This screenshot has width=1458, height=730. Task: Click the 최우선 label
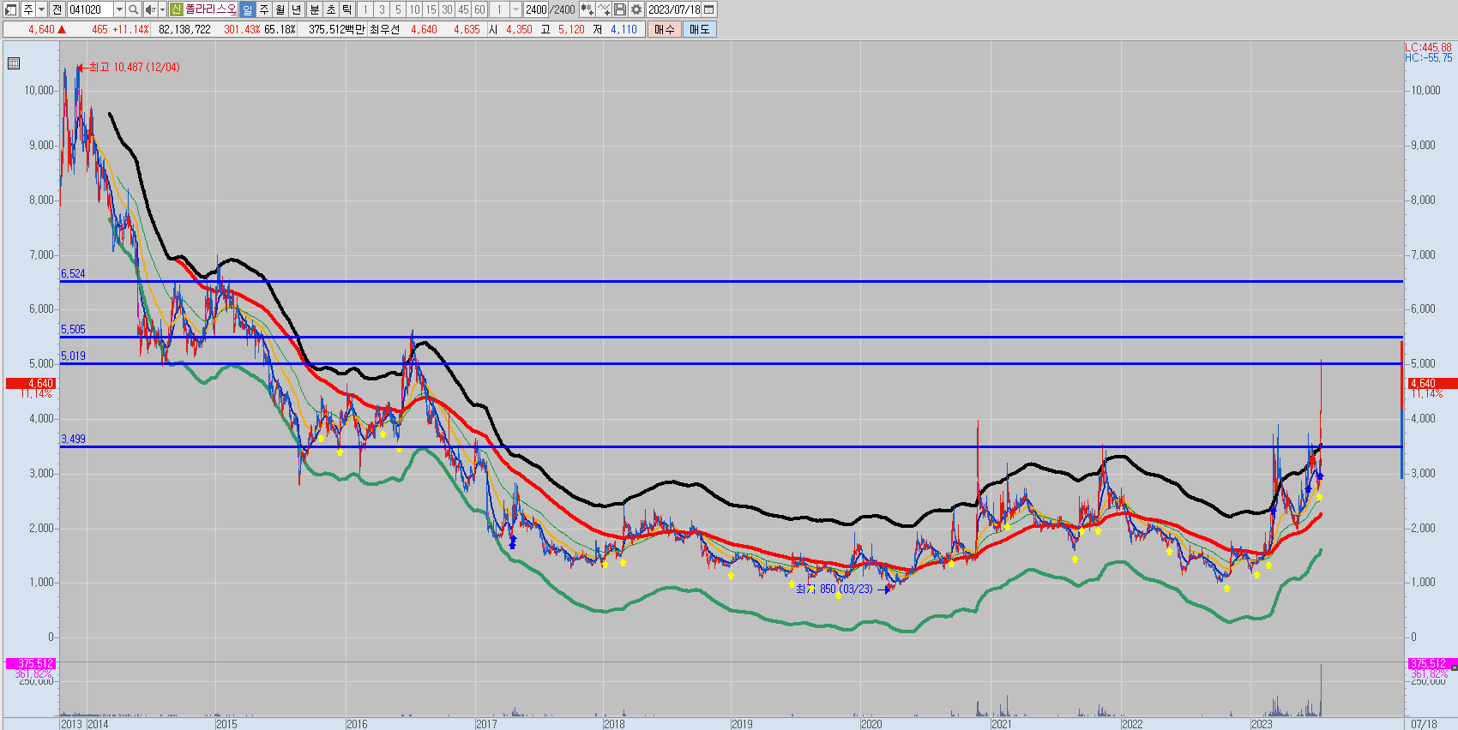point(384,29)
